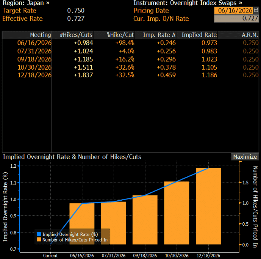Click the blue Implied Overnight Rate legend swatch

39,234
